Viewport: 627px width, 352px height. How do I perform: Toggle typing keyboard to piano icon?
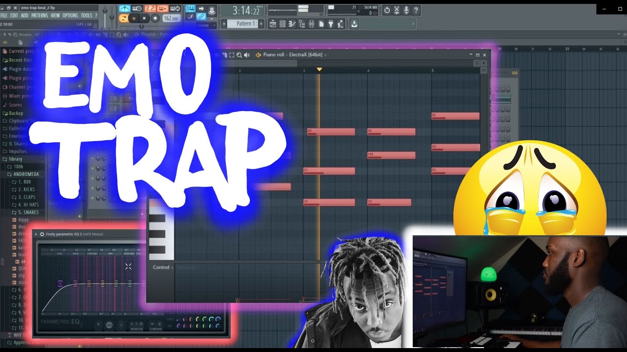(x=190, y=8)
